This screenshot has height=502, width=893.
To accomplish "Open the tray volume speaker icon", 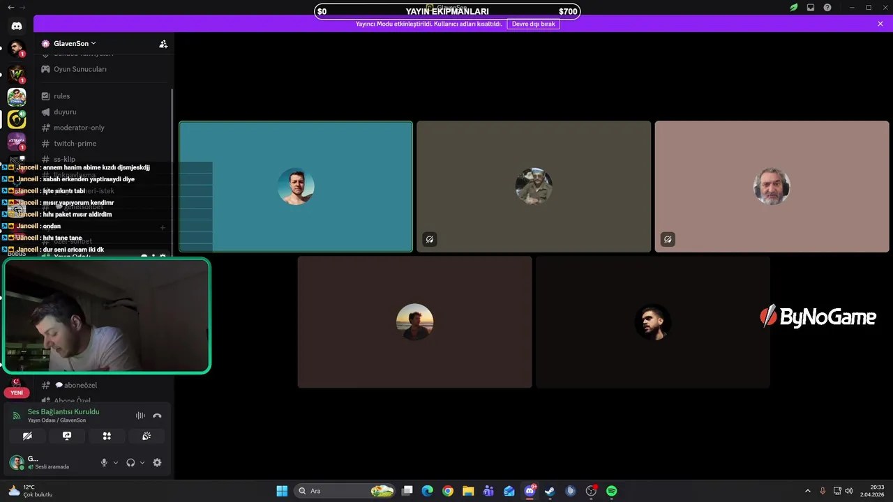I will tap(848, 491).
